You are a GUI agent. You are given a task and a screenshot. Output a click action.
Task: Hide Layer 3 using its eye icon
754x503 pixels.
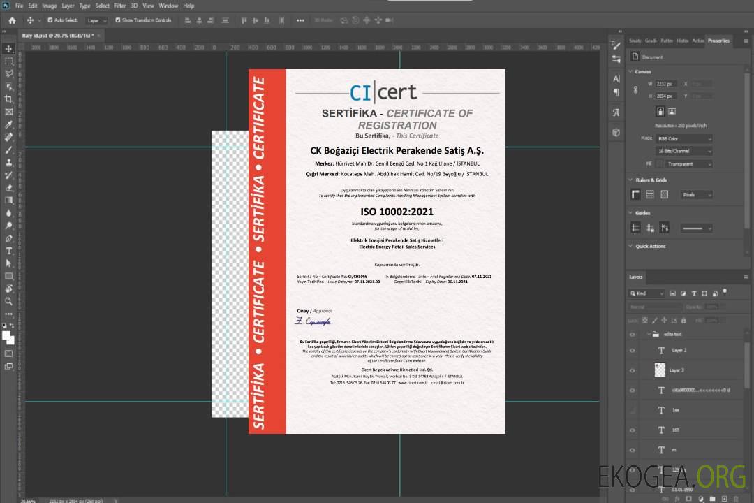coord(633,371)
